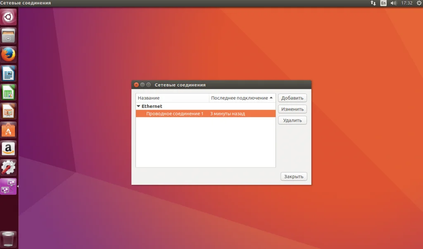The width and height of the screenshot is (423, 249).
Task: Open LibreOffice Impress from launcher
Action: pos(8,111)
